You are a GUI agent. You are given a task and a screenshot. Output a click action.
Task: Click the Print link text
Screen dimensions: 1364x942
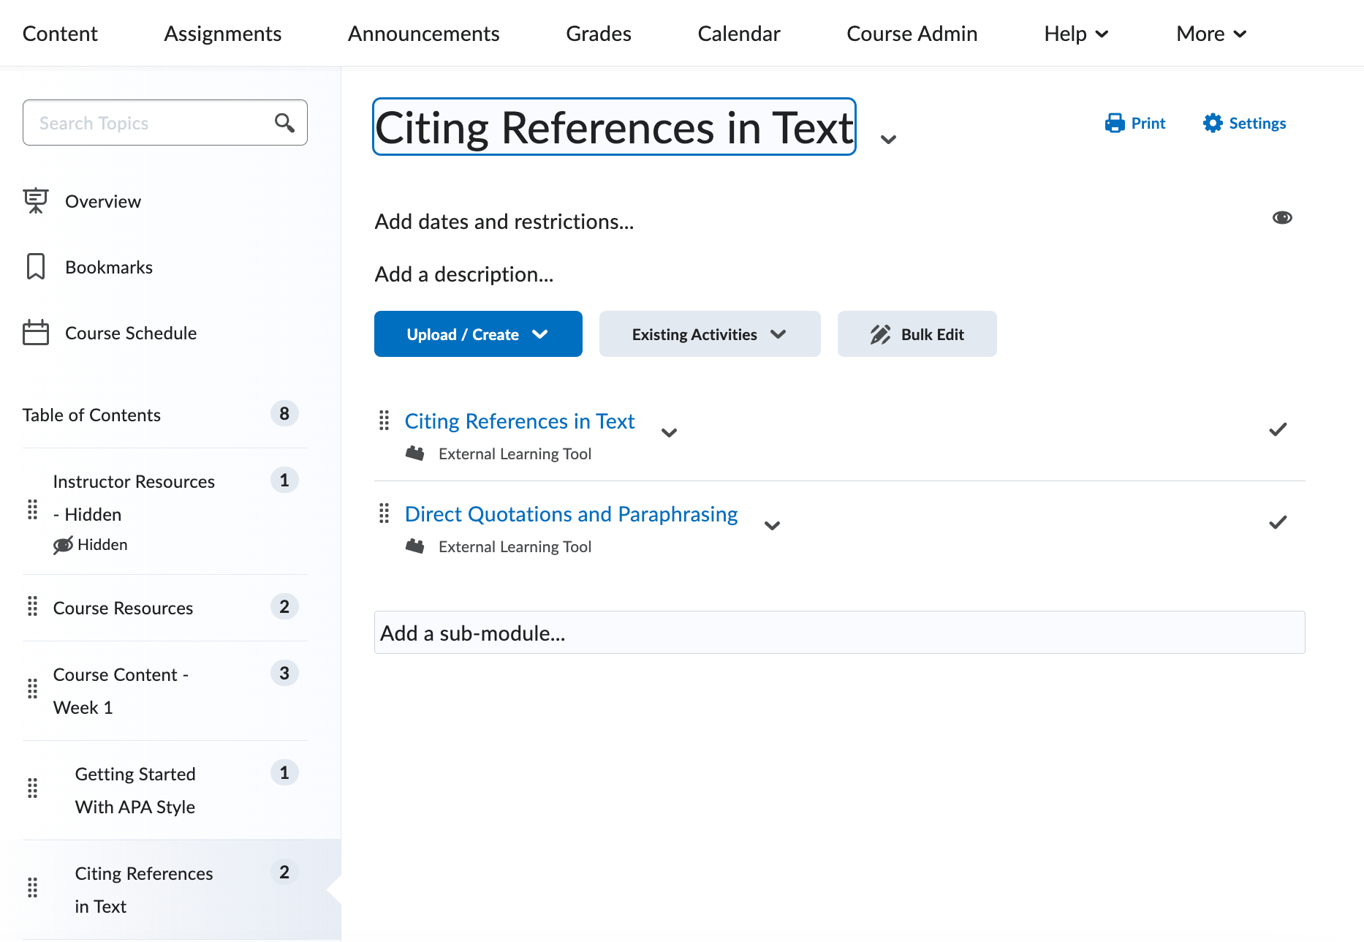click(1148, 123)
